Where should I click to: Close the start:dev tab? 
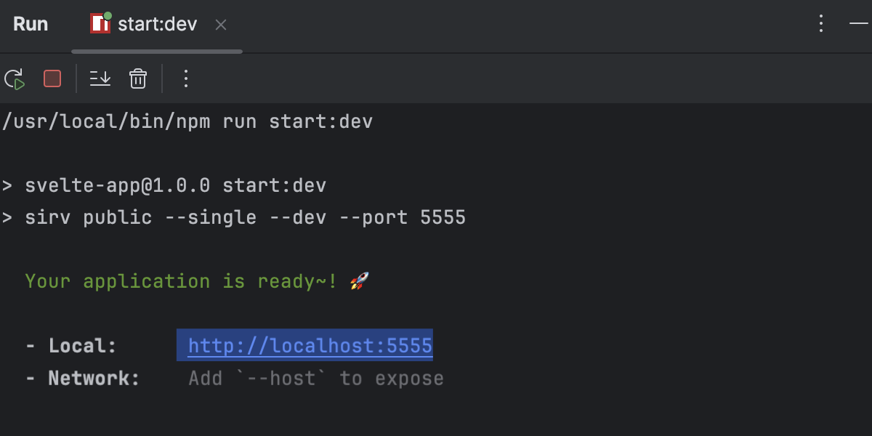pyautogui.click(x=220, y=24)
